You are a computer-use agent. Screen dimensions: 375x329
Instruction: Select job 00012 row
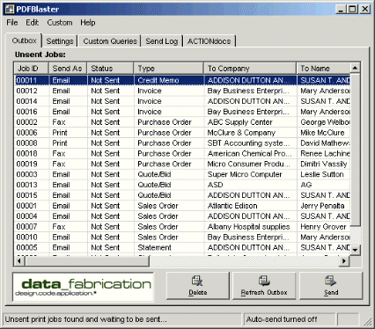click(182, 91)
